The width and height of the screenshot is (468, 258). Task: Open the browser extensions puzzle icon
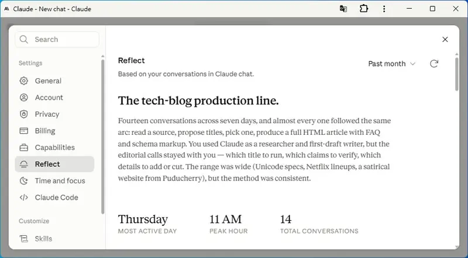pyautogui.click(x=364, y=9)
